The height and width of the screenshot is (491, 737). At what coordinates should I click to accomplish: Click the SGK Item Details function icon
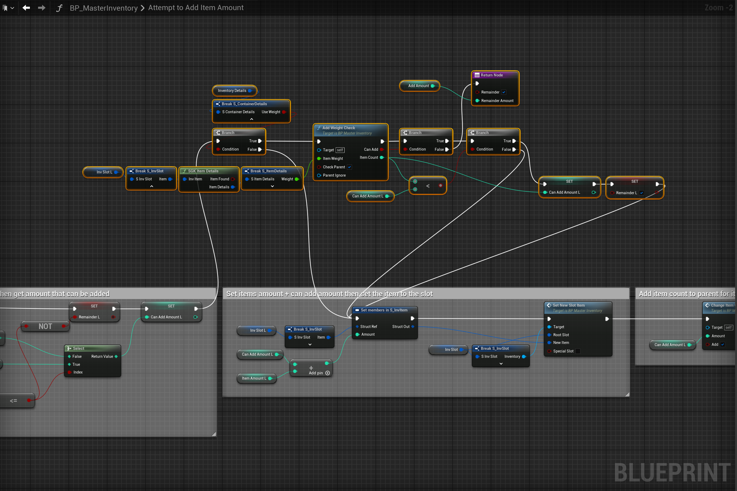(184, 171)
